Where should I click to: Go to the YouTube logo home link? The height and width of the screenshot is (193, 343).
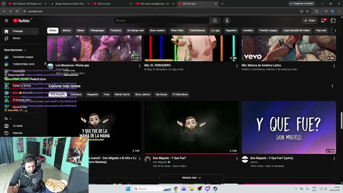(x=21, y=21)
